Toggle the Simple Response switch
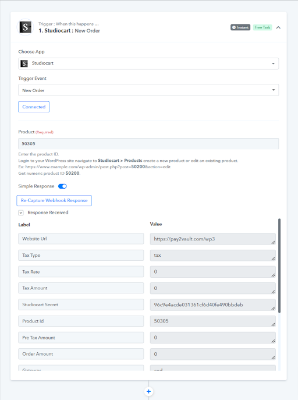Image resolution: width=298 pixels, height=400 pixels. click(x=62, y=186)
